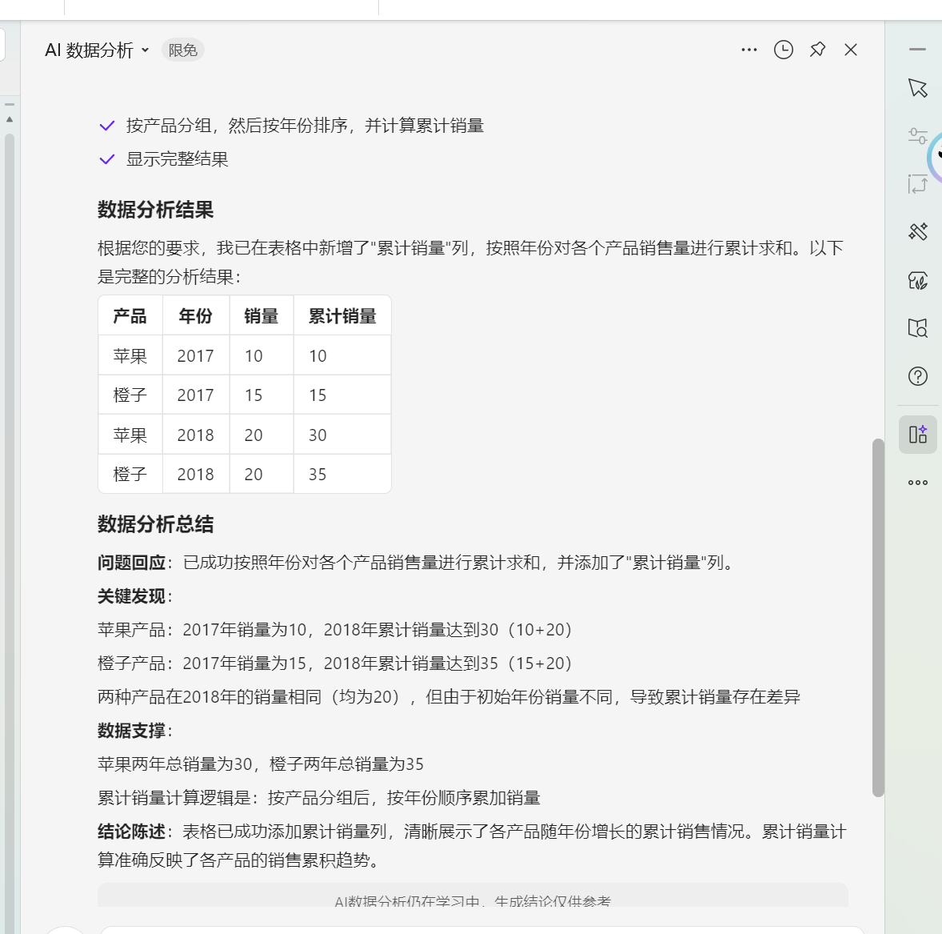Click the 产品 column header
This screenshot has height=934, width=942.
(x=130, y=316)
